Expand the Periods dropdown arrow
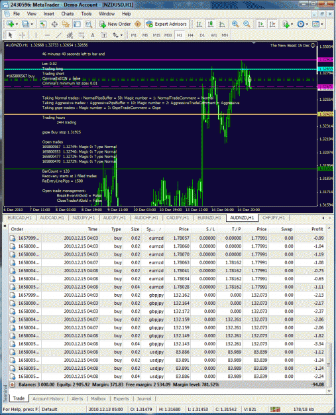Screen dimensions: 336x415 (307, 25)
